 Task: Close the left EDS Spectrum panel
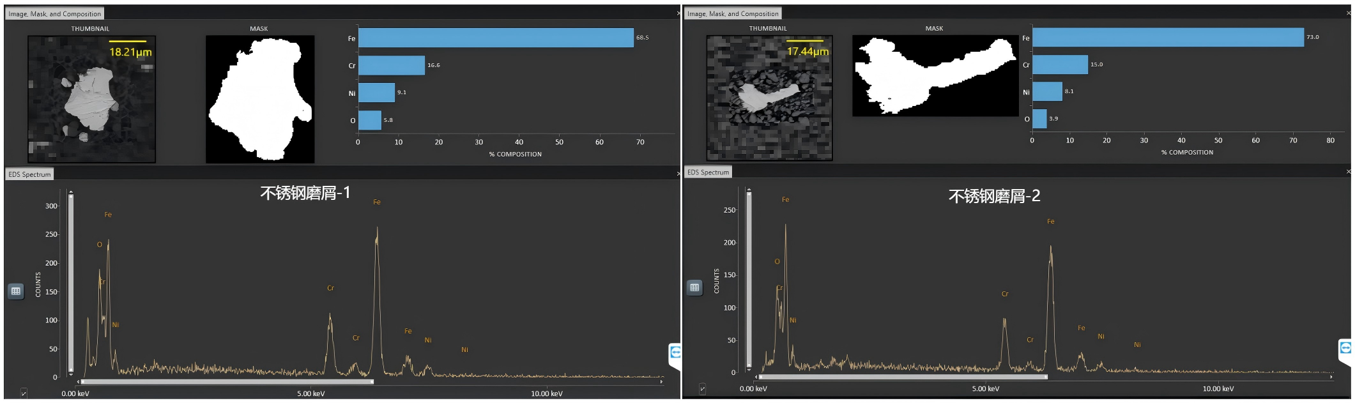(678, 174)
